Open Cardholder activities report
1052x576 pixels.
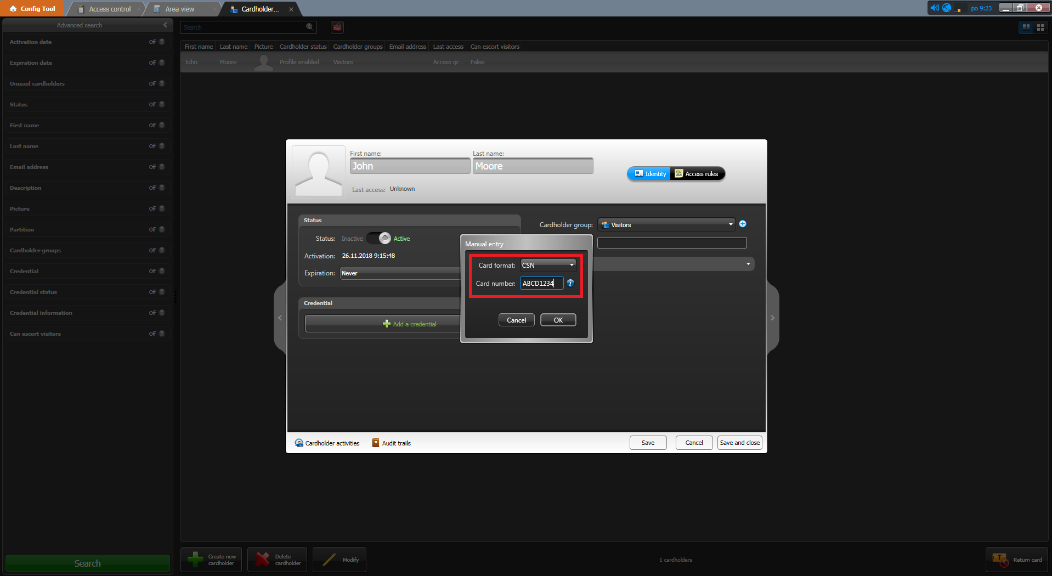[327, 443]
